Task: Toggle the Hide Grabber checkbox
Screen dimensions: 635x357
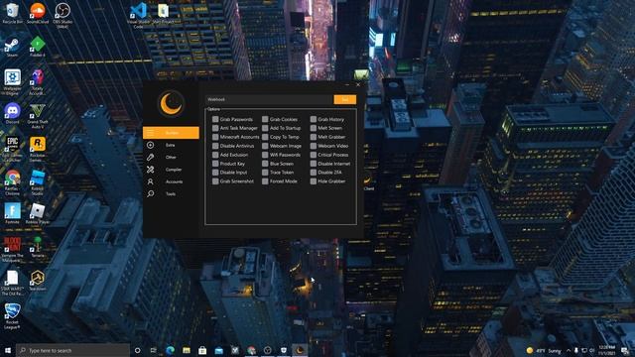Action: pyautogui.click(x=314, y=181)
